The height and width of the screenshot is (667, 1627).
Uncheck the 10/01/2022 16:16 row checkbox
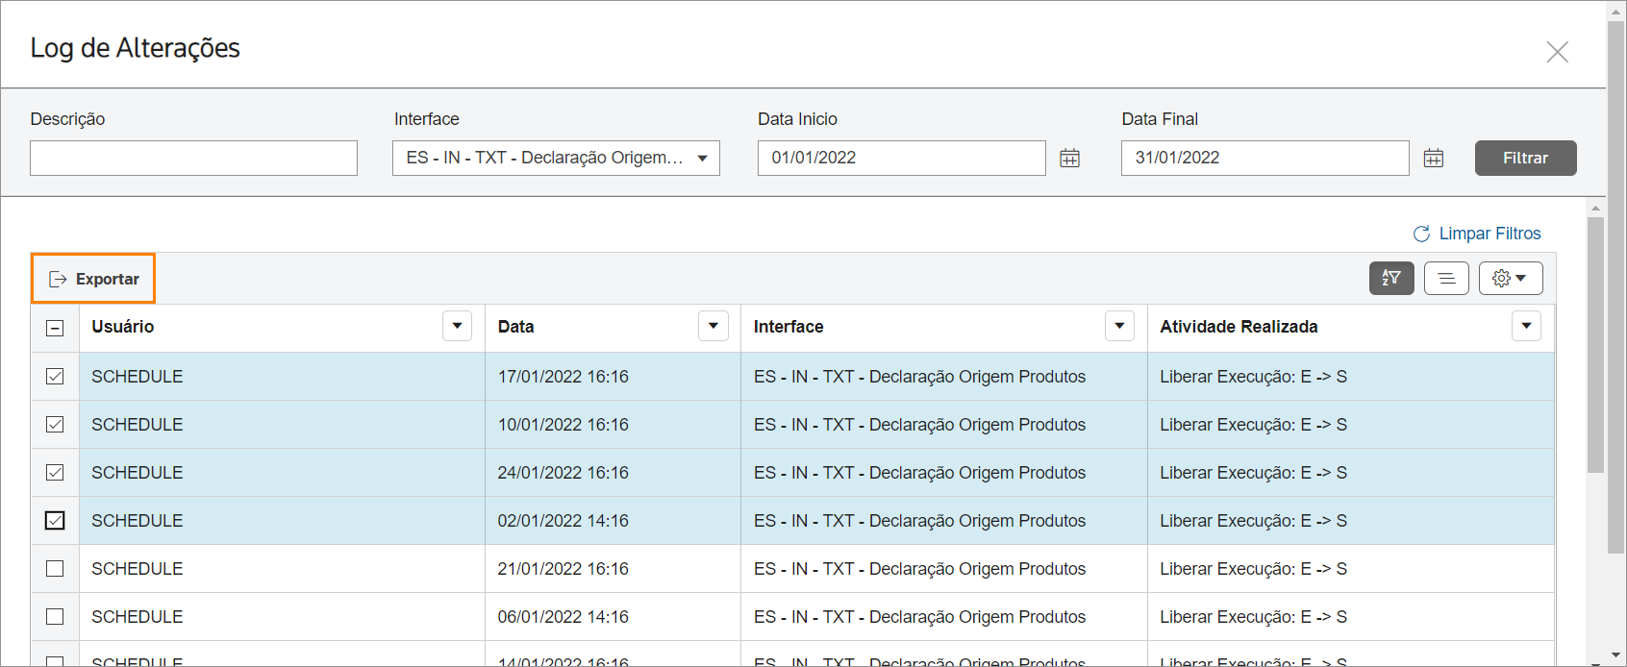(55, 424)
